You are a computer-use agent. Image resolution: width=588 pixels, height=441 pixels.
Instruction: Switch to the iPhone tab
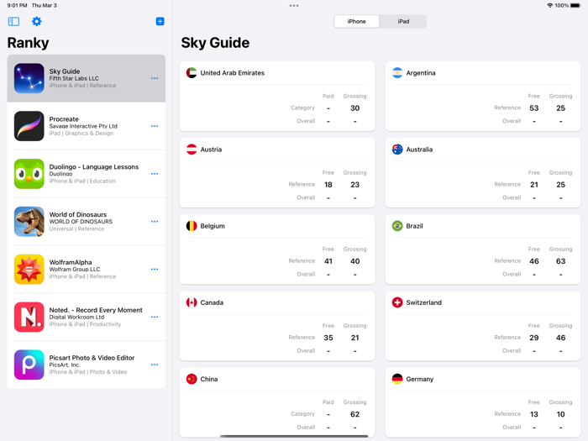(x=357, y=21)
